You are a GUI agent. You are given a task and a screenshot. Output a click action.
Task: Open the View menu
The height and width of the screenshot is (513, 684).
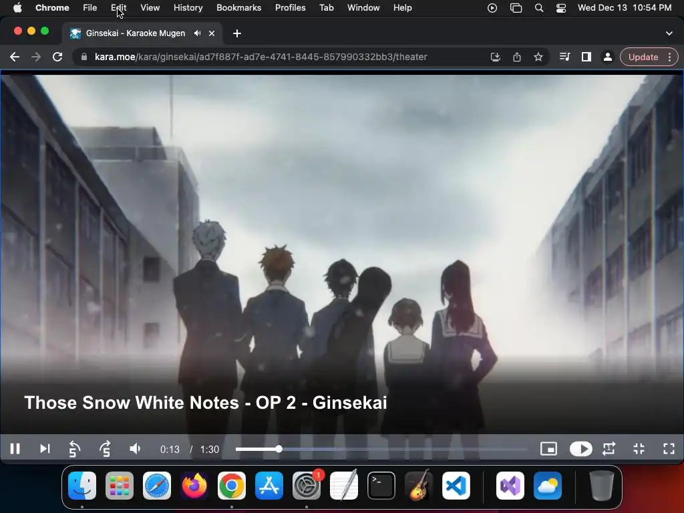coord(150,7)
